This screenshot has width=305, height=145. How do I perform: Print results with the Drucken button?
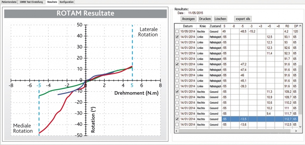tap(205, 19)
